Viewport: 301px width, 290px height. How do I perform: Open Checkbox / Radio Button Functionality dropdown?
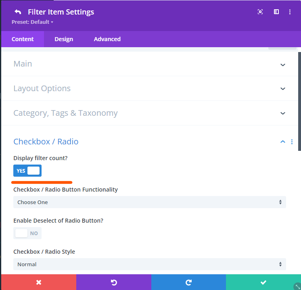tap(149, 202)
